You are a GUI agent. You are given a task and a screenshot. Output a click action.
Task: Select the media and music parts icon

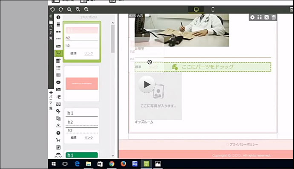click(58, 111)
